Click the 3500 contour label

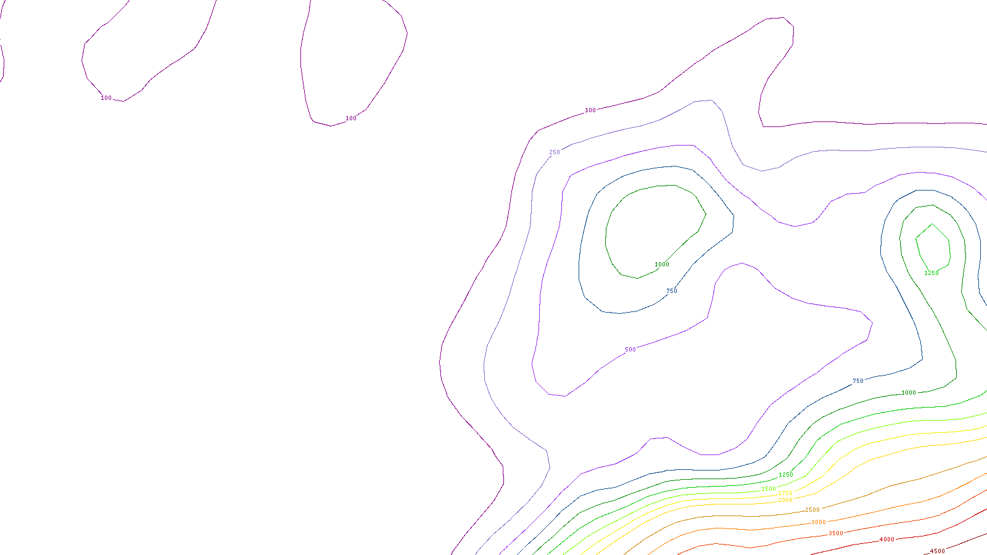[835, 533]
